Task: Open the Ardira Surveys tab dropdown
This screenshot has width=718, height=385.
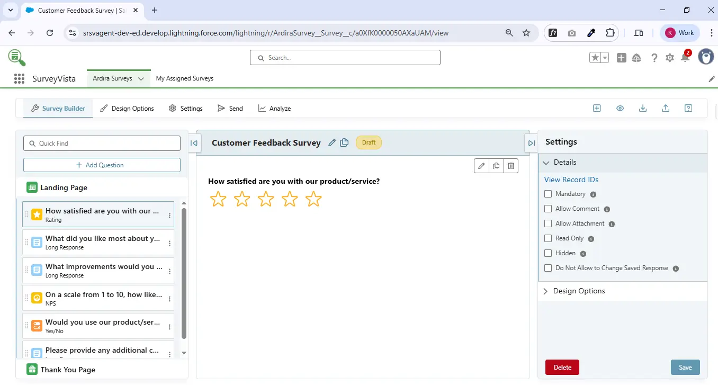Action: (x=141, y=78)
